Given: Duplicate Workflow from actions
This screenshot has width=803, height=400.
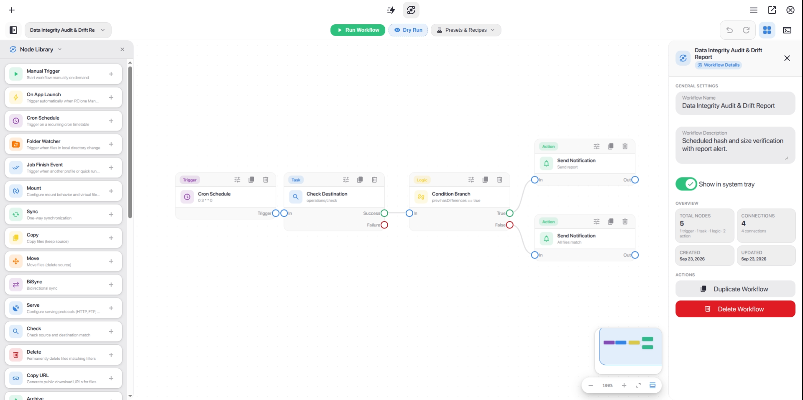Looking at the screenshot, I should 735,289.
